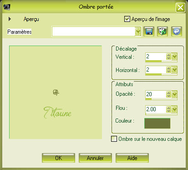Open the Opacité value dropdown arrow
The image size is (188, 170).
coord(174,94)
